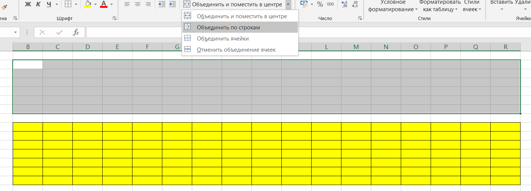Click the insert function fx icon
The height and width of the screenshot is (191, 531).
pyautogui.click(x=76, y=32)
